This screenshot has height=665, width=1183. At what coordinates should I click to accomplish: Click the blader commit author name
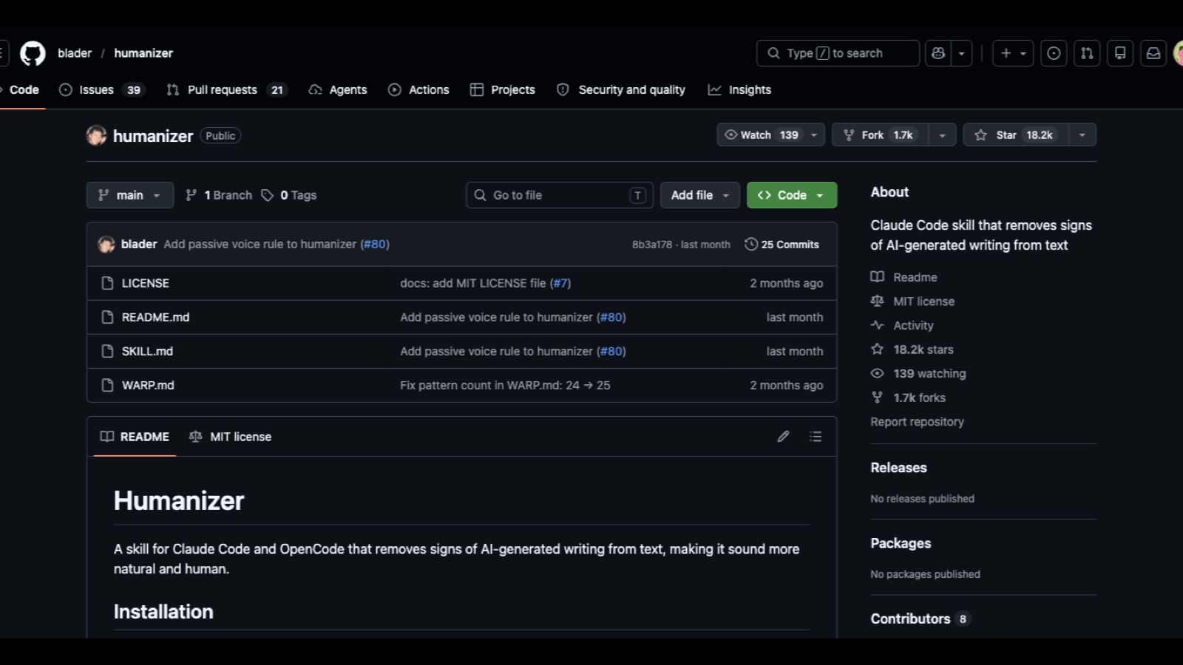click(x=139, y=245)
